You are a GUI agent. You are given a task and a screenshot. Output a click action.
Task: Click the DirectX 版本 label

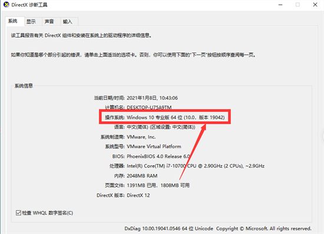(111, 195)
